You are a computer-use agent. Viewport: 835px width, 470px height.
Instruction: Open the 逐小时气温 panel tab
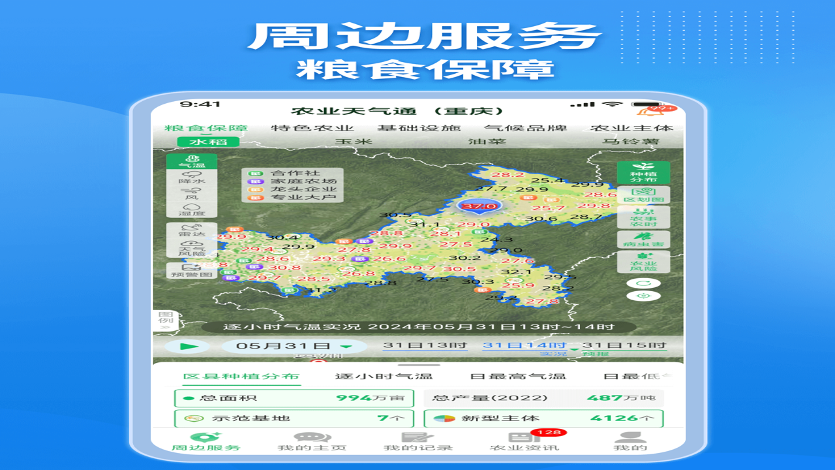coord(384,377)
